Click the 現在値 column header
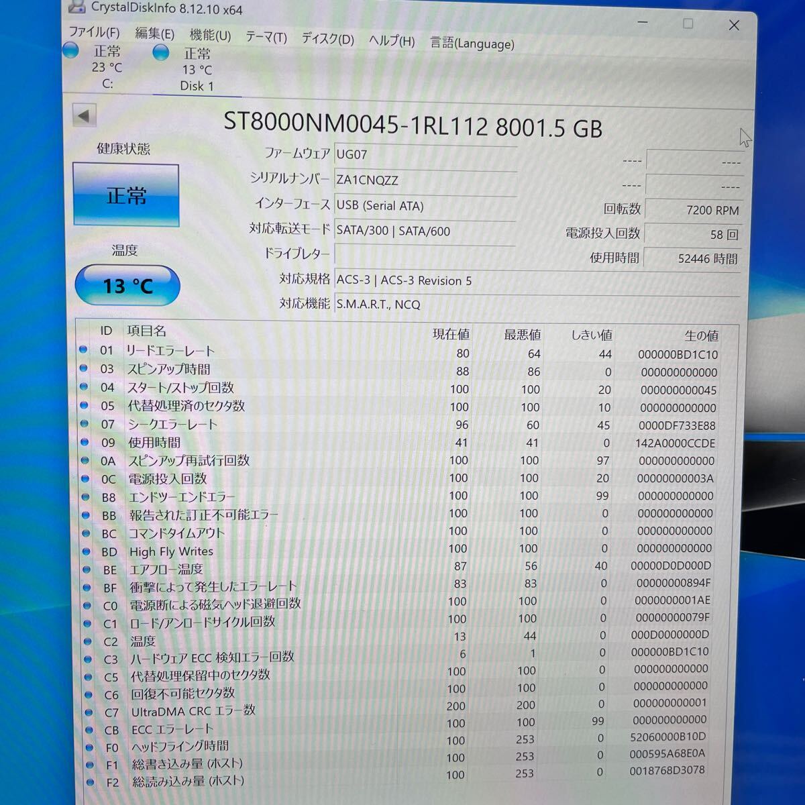The image size is (805, 805). point(451,334)
